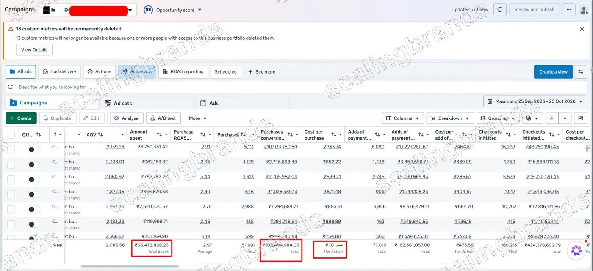This screenshot has height=271, width=593.
Task: Click the ₹10,933,750.50 conversion value cell
Action: click(x=281, y=147)
